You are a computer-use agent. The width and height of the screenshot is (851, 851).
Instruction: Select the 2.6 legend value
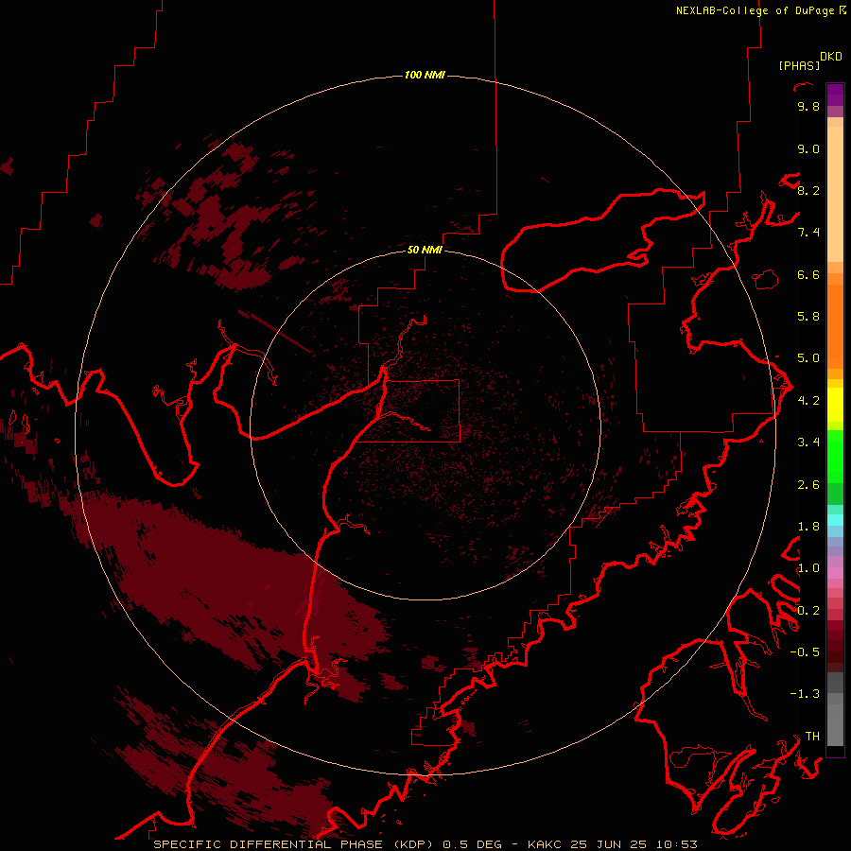coord(808,485)
